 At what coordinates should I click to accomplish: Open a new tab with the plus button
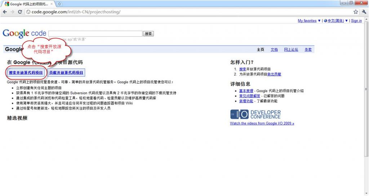coord(59,4)
